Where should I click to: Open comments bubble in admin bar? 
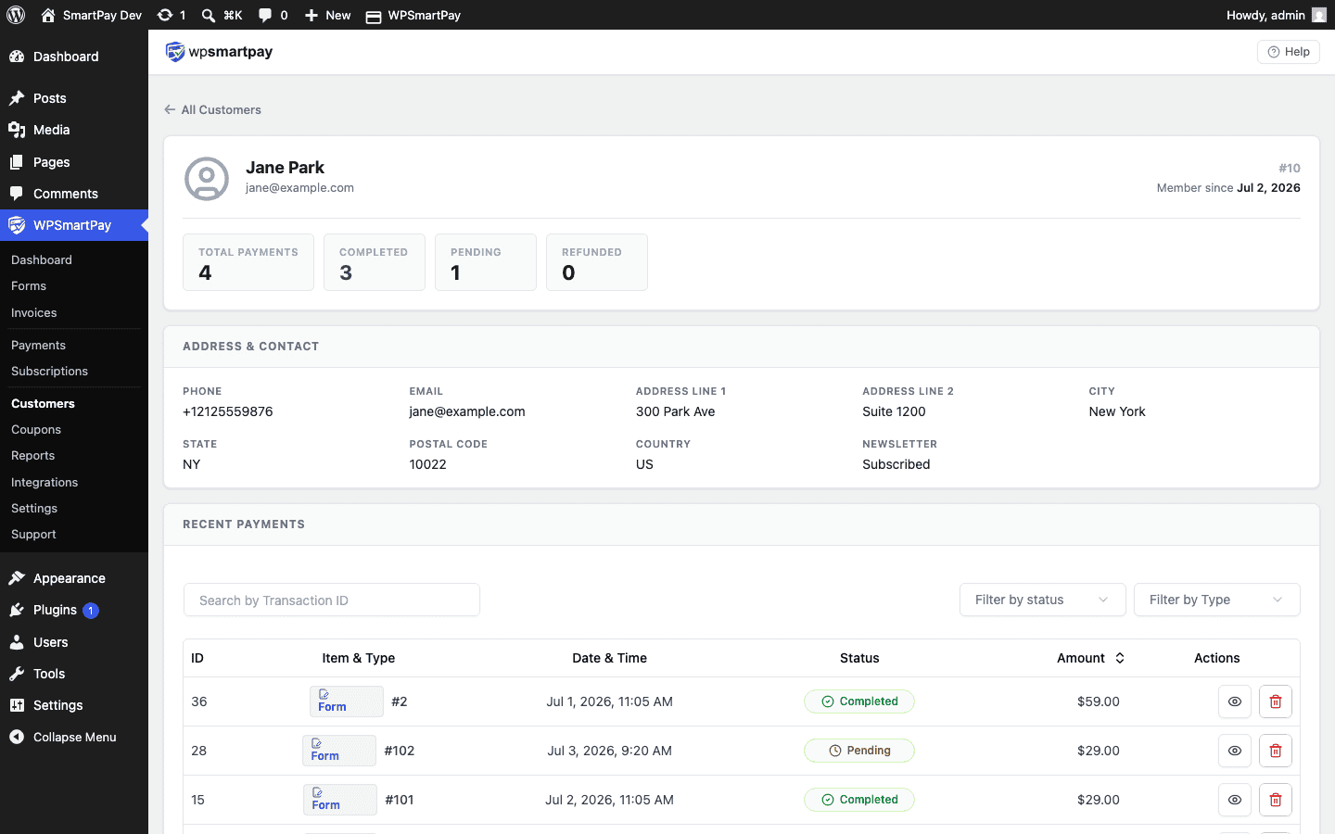click(273, 15)
